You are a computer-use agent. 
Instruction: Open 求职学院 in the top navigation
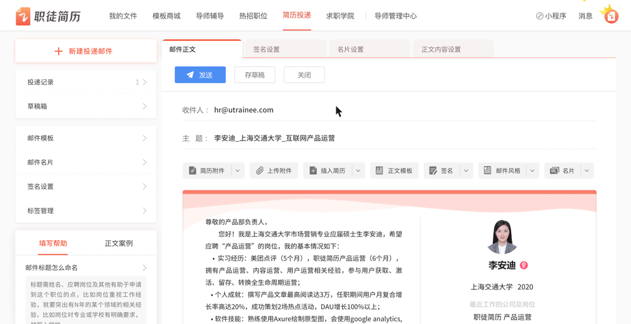[341, 16]
